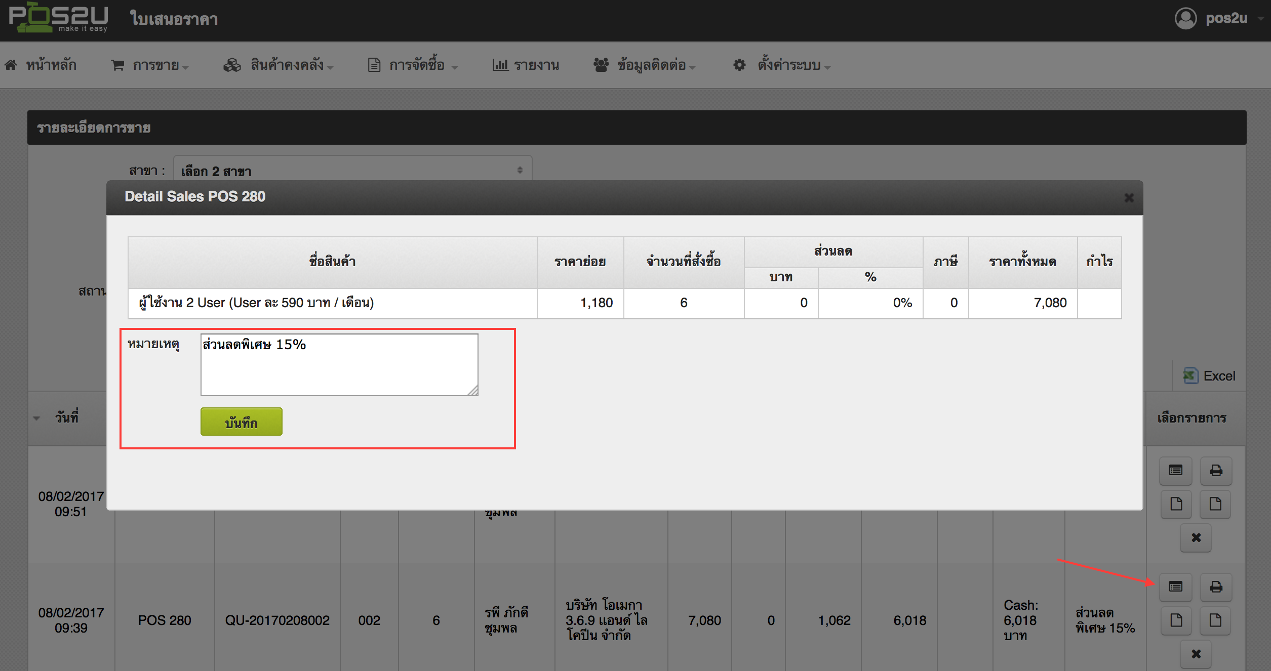Sort by the วันที่ date column arrow
The width and height of the screenshot is (1271, 671).
(36, 418)
